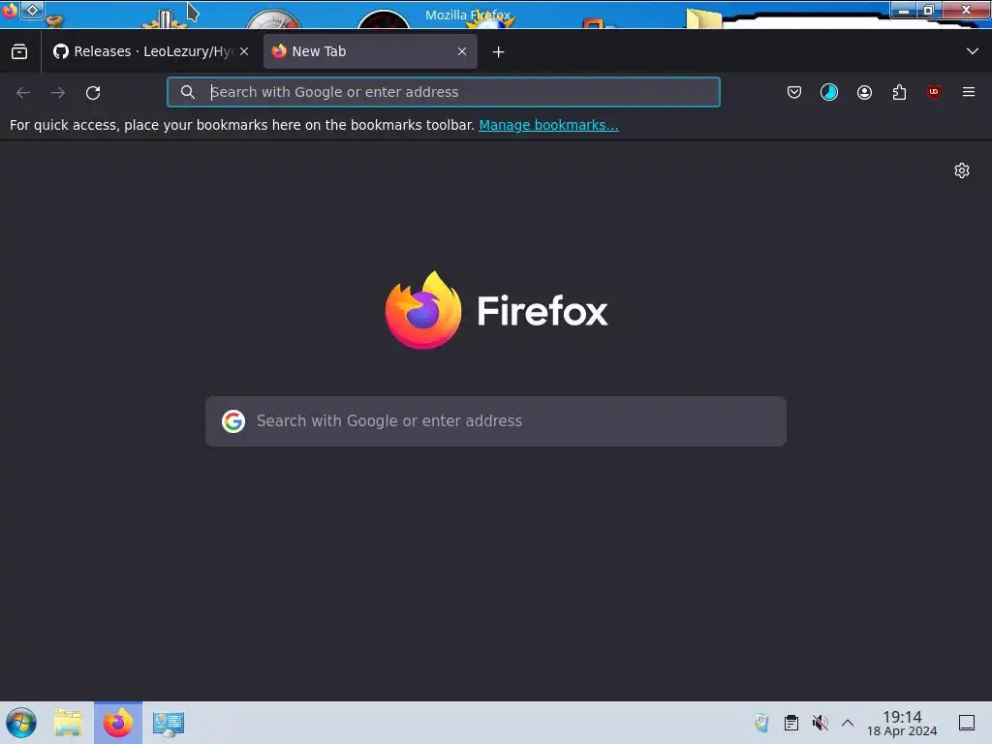This screenshot has width=992, height=744.
Task: Go back with the back arrow
Action: point(23,92)
